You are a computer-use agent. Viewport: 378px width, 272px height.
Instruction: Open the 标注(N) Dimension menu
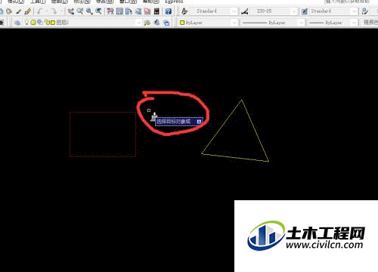pyautogui.click(x=82, y=2)
